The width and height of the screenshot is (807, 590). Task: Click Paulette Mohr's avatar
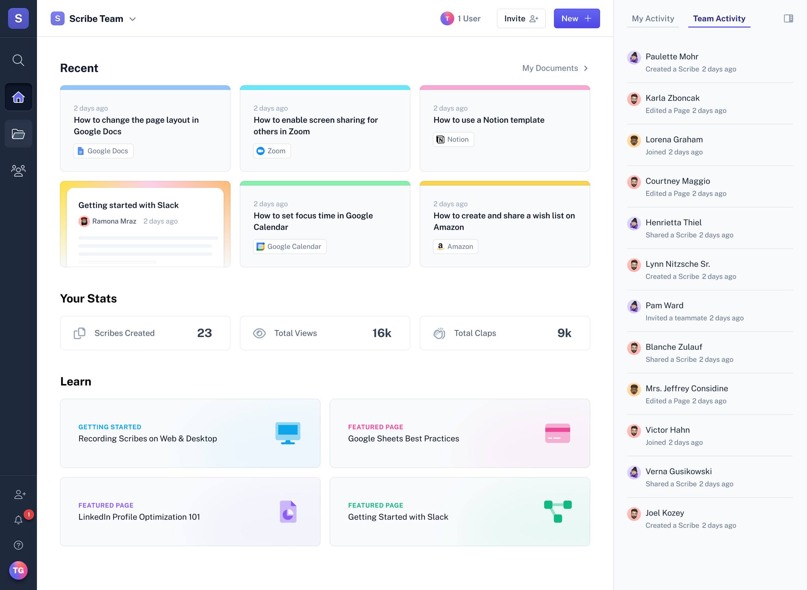634,58
